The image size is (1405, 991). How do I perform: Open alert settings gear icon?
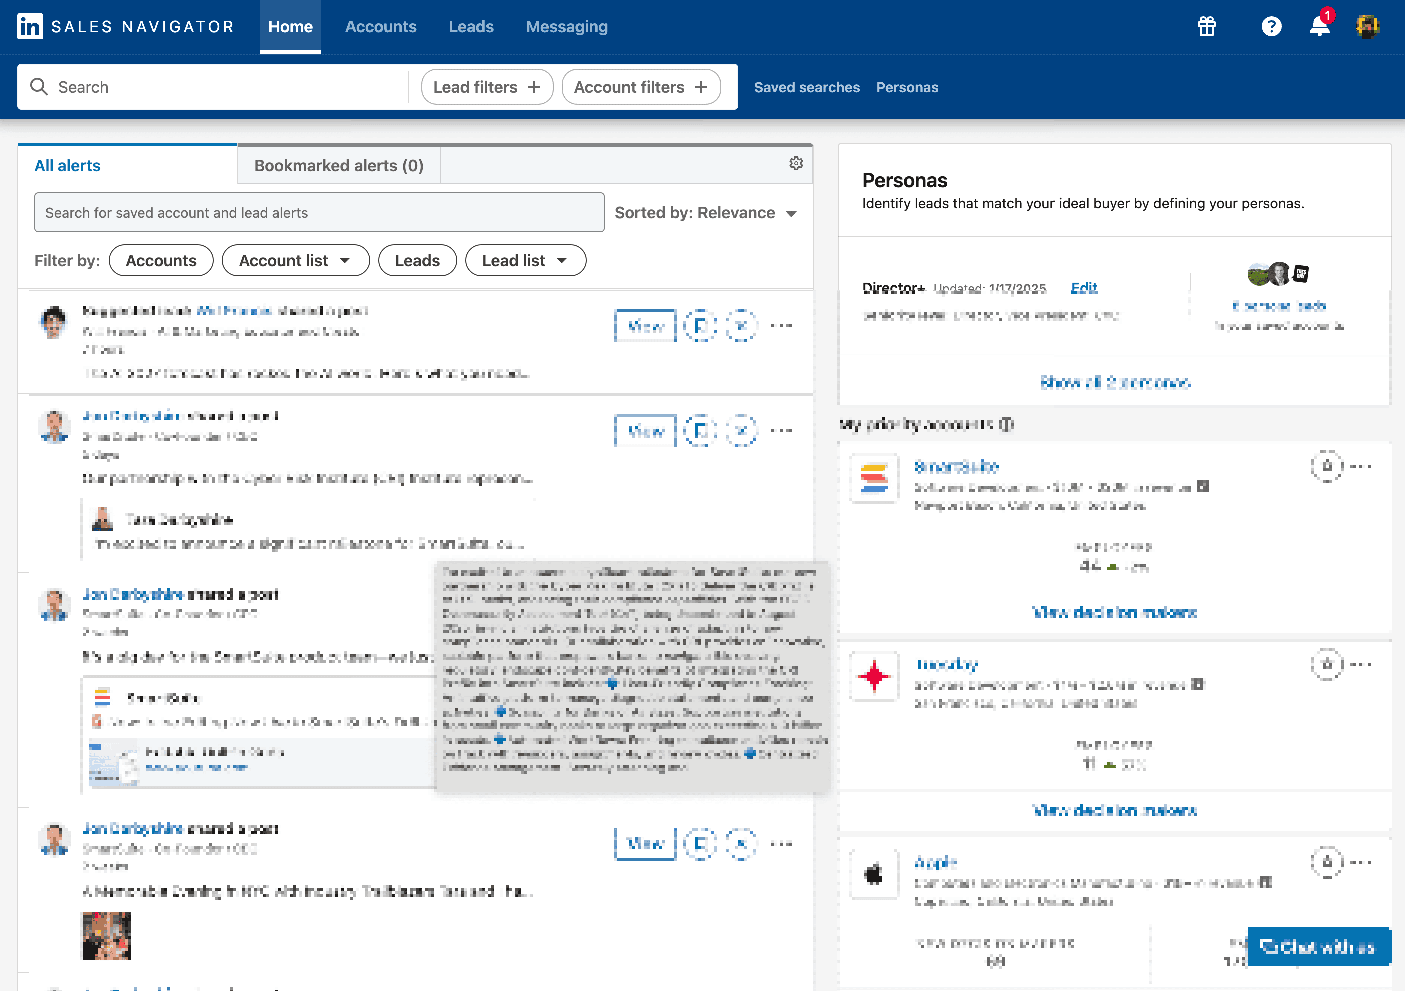[796, 163]
